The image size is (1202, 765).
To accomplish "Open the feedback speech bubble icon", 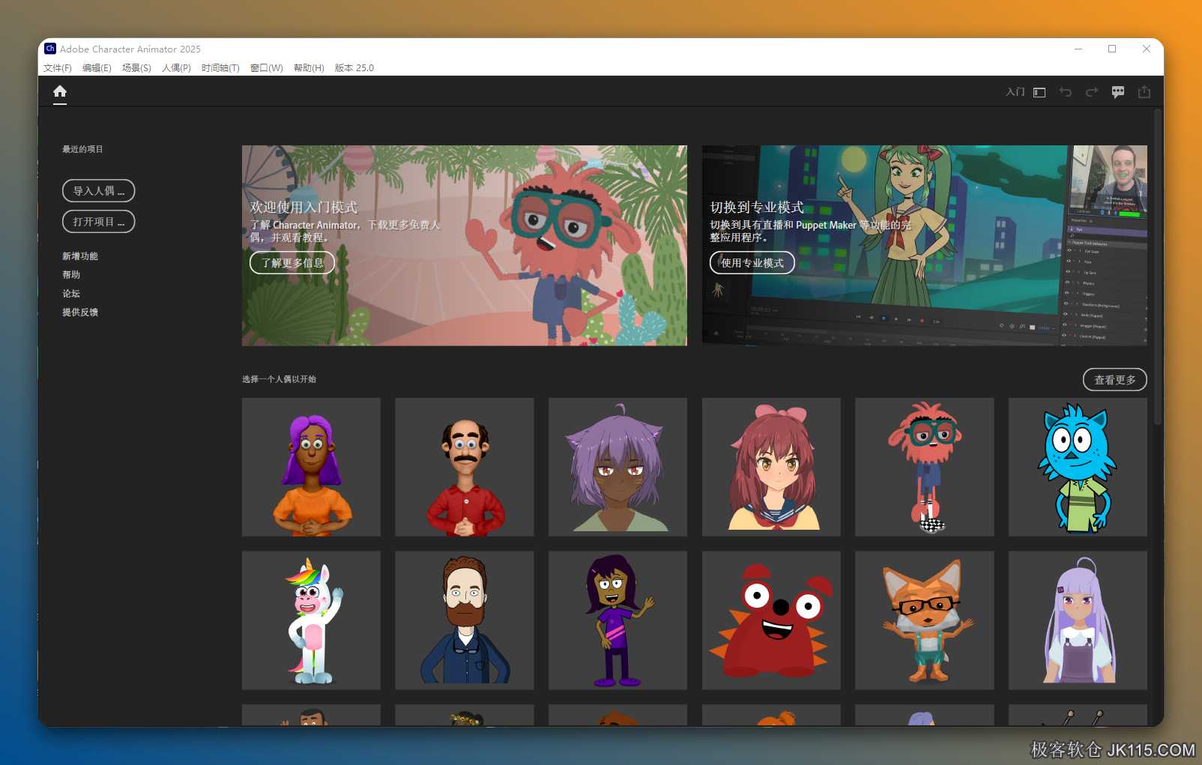I will pos(1118,92).
